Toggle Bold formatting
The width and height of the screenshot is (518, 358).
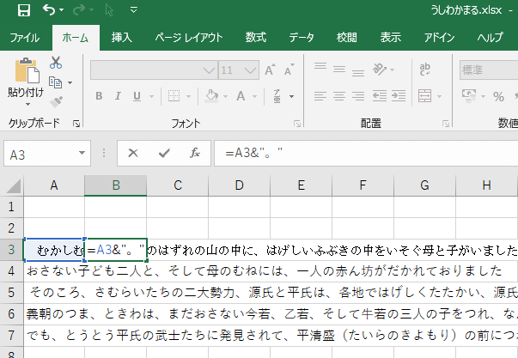[100, 95]
